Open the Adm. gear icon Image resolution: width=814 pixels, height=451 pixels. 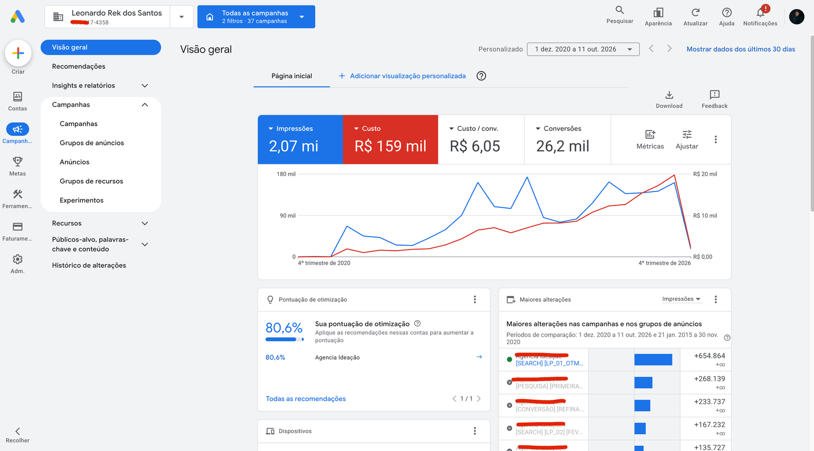coord(18,260)
